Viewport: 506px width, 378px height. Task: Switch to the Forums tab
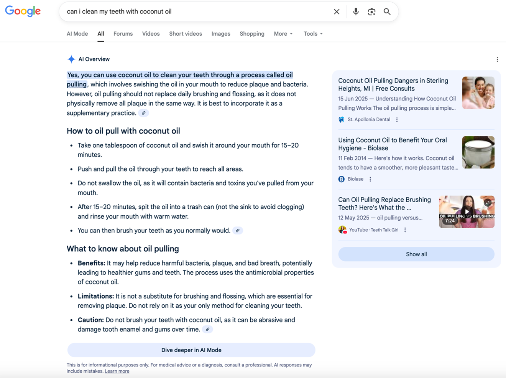[x=123, y=34]
